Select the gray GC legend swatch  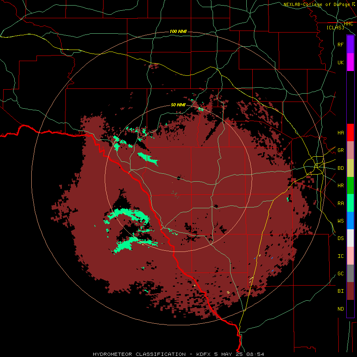(x=350, y=273)
